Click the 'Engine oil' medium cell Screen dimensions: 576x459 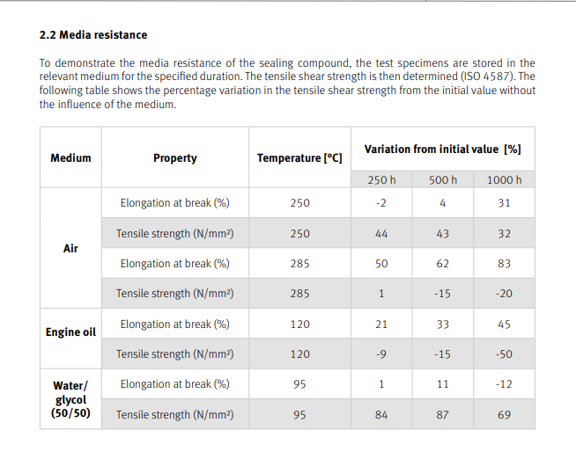[70, 332]
